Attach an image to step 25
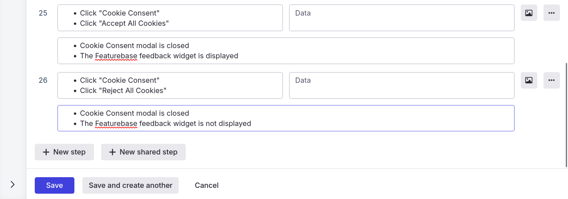This screenshot has width=568, height=199. [x=529, y=13]
